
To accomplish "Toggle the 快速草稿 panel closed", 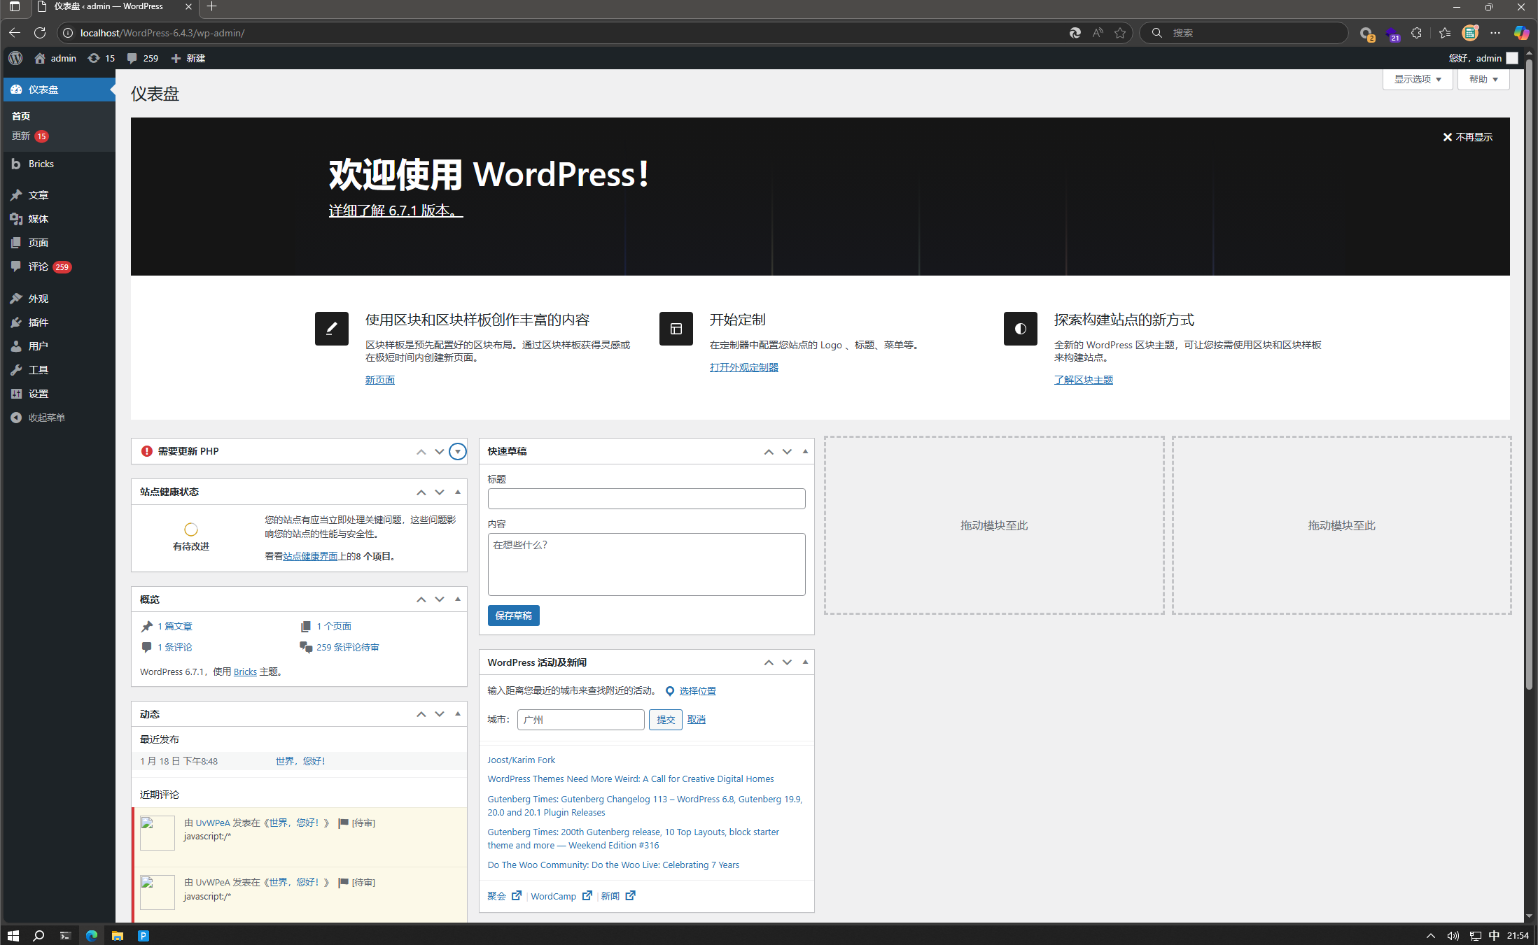I will pyautogui.click(x=805, y=452).
